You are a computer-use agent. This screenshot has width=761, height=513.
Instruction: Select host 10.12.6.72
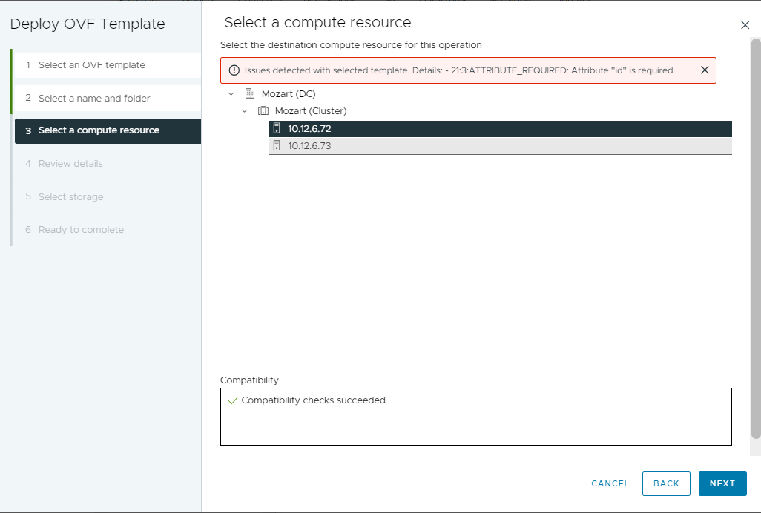tap(500, 129)
